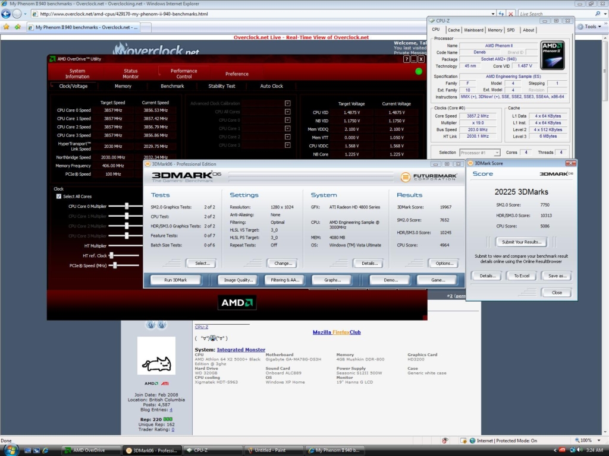609x456 pixels.
Task: Click the Internet Explorer forward arrow
Action: point(17,14)
